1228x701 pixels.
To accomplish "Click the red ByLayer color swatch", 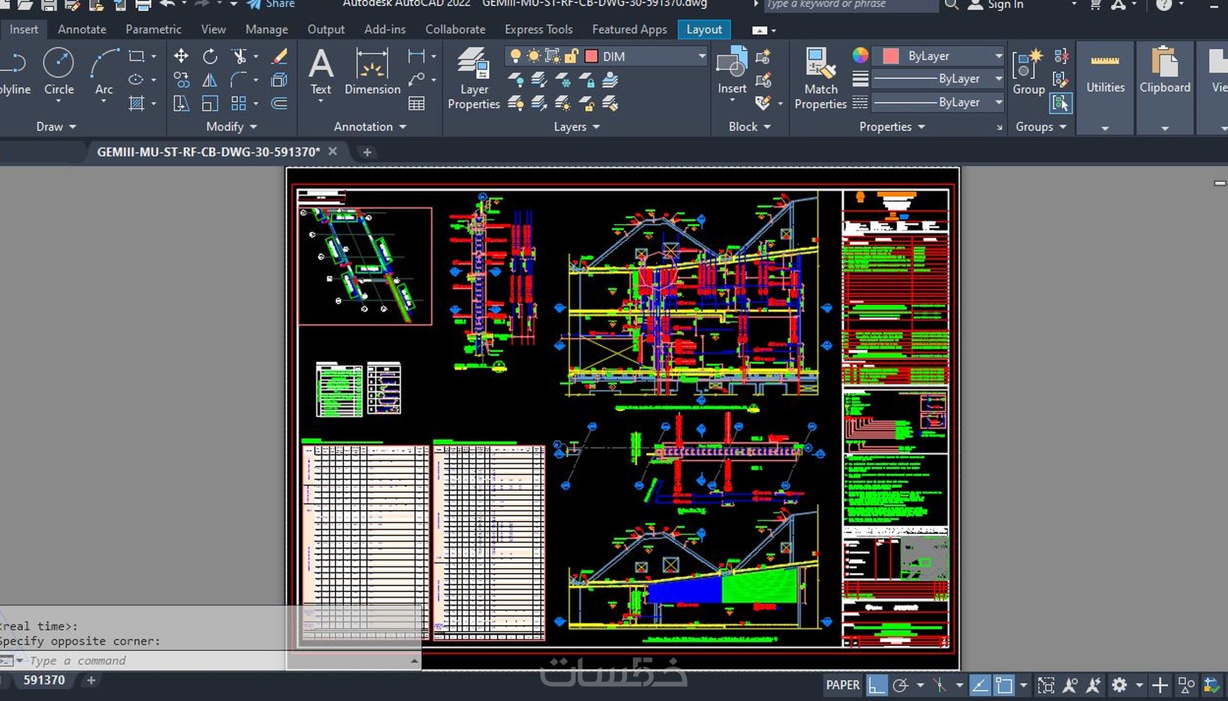I will coord(891,56).
